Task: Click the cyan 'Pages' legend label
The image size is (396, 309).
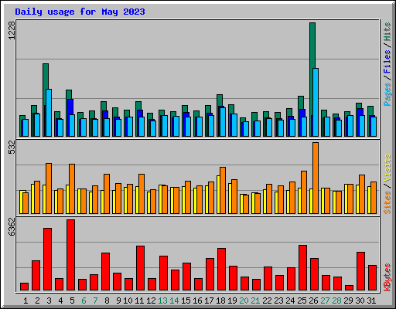Action: [x=387, y=94]
